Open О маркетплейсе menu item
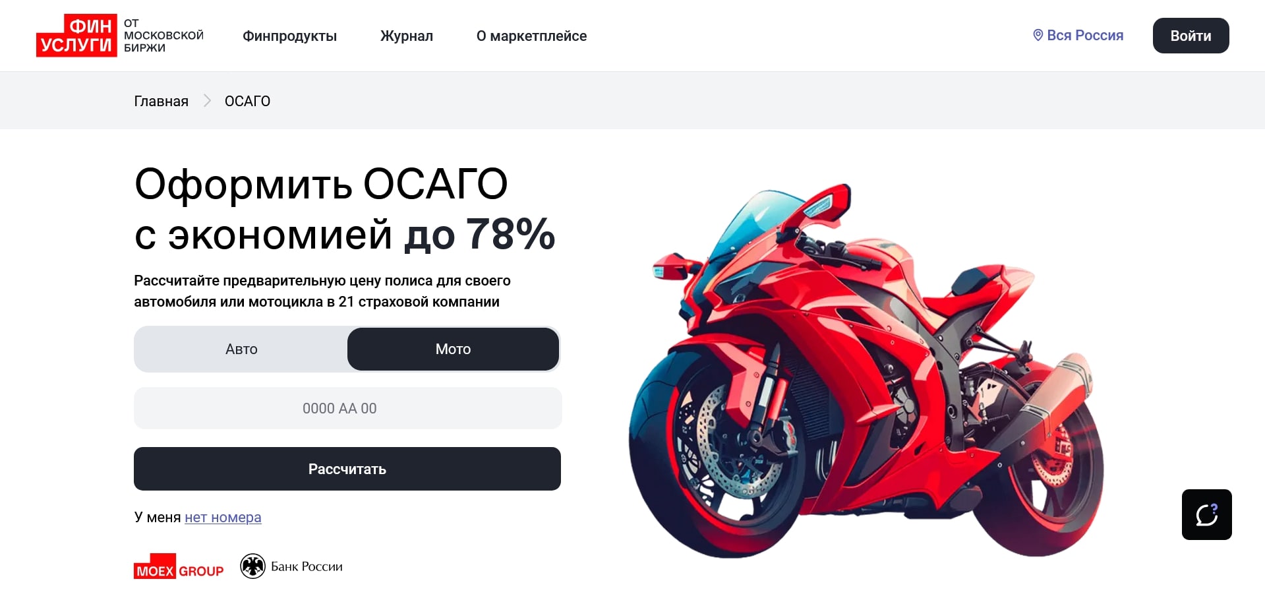Image resolution: width=1265 pixels, height=602 pixels. point(531,36)
